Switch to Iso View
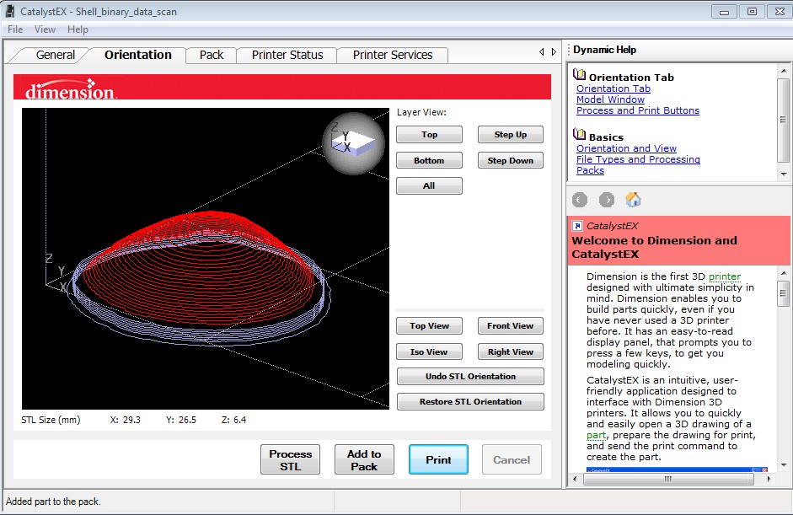The width and height of the screenshot is (793, 515). click(429, 351)
